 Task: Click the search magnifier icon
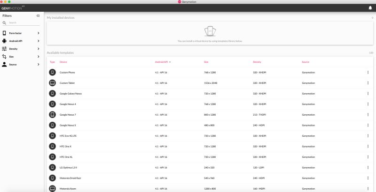tap(4, 23)
